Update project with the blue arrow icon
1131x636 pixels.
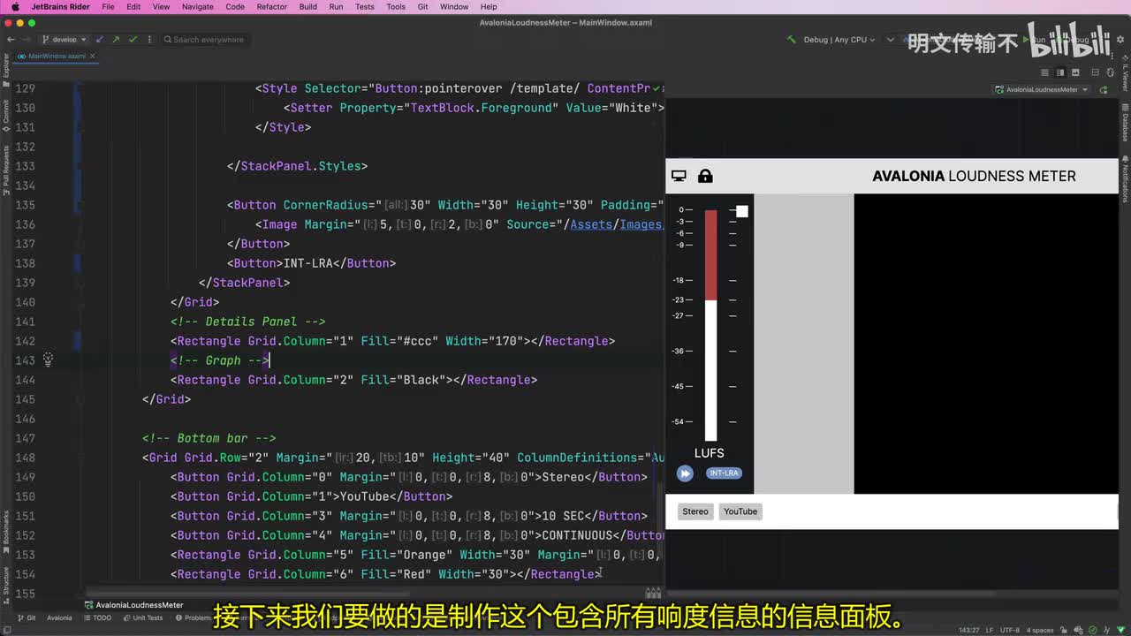tap(100, 40)
